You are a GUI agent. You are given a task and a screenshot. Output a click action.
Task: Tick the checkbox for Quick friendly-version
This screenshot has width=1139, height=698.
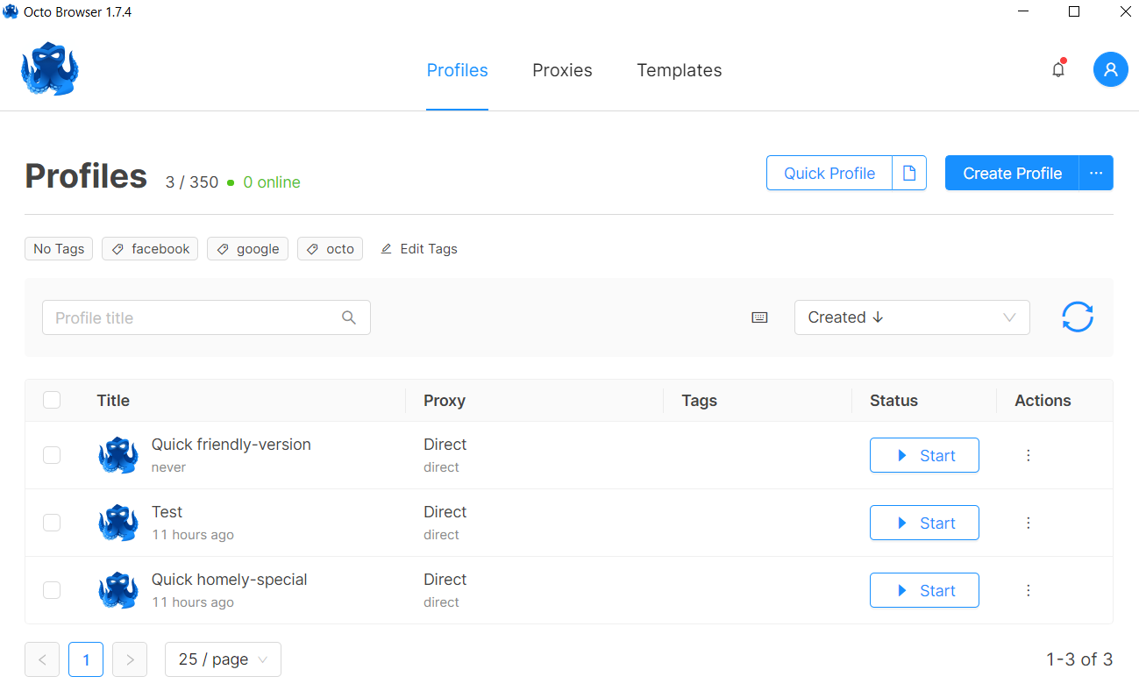52,455
